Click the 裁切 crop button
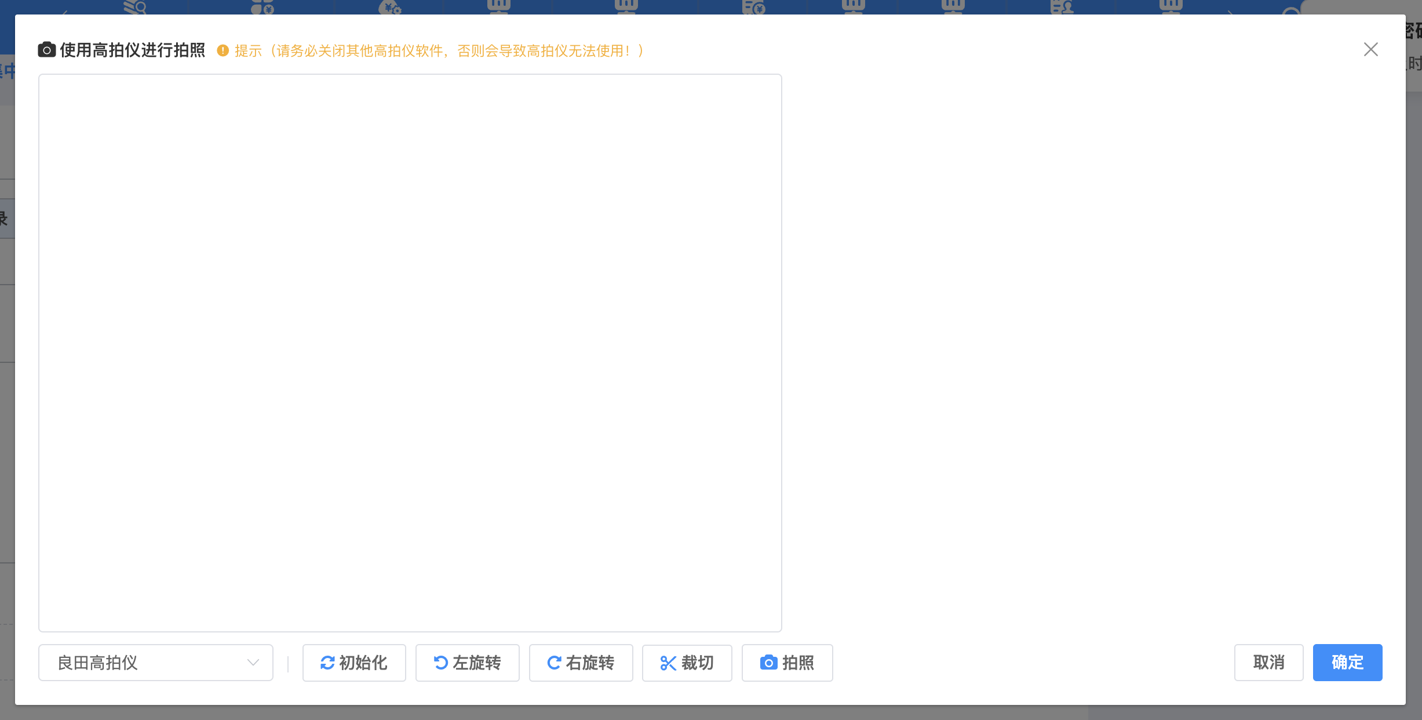 687,663
